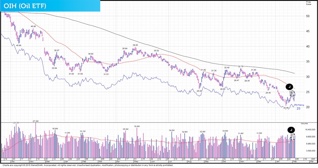
Task: Click the 50 value on the price scale
Action: [308, 16]
